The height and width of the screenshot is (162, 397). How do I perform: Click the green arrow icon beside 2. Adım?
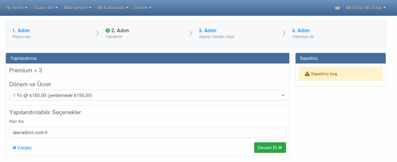[x=107, y=31]
